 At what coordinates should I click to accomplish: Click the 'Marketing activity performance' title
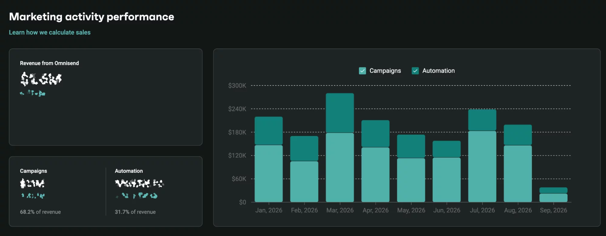[x=92, y=17]
